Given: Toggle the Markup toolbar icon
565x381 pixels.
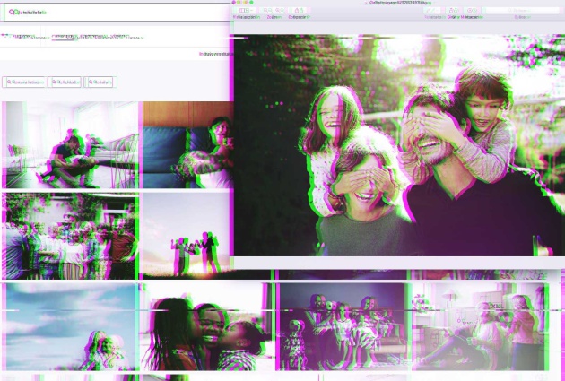Looking at the screenshot, I should [473, 11].
